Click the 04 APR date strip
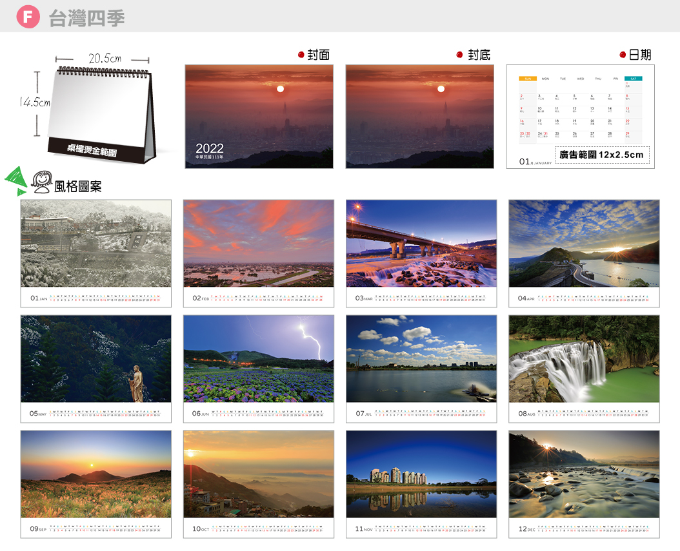The height and width of the screenshot is (551, 680). click(584, 298)
